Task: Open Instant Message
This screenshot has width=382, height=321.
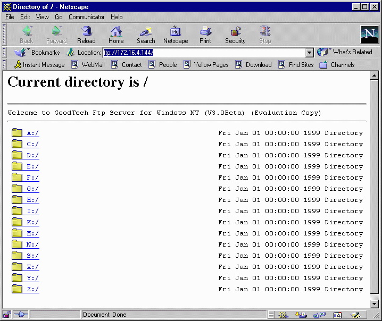Action: point(39,65)
